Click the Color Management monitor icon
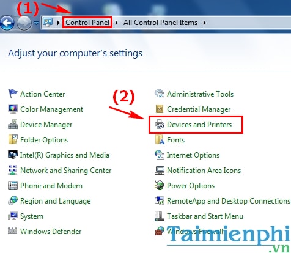The height and width of the screenshot is (253, 291). [x=13, y=109]
